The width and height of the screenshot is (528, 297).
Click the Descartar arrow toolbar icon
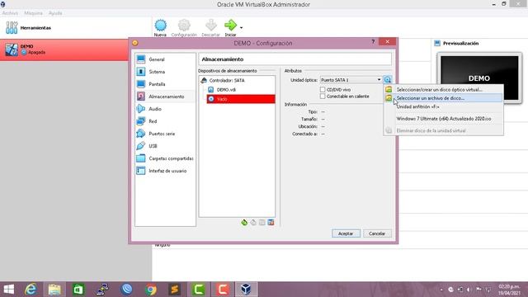pos(211,26)
